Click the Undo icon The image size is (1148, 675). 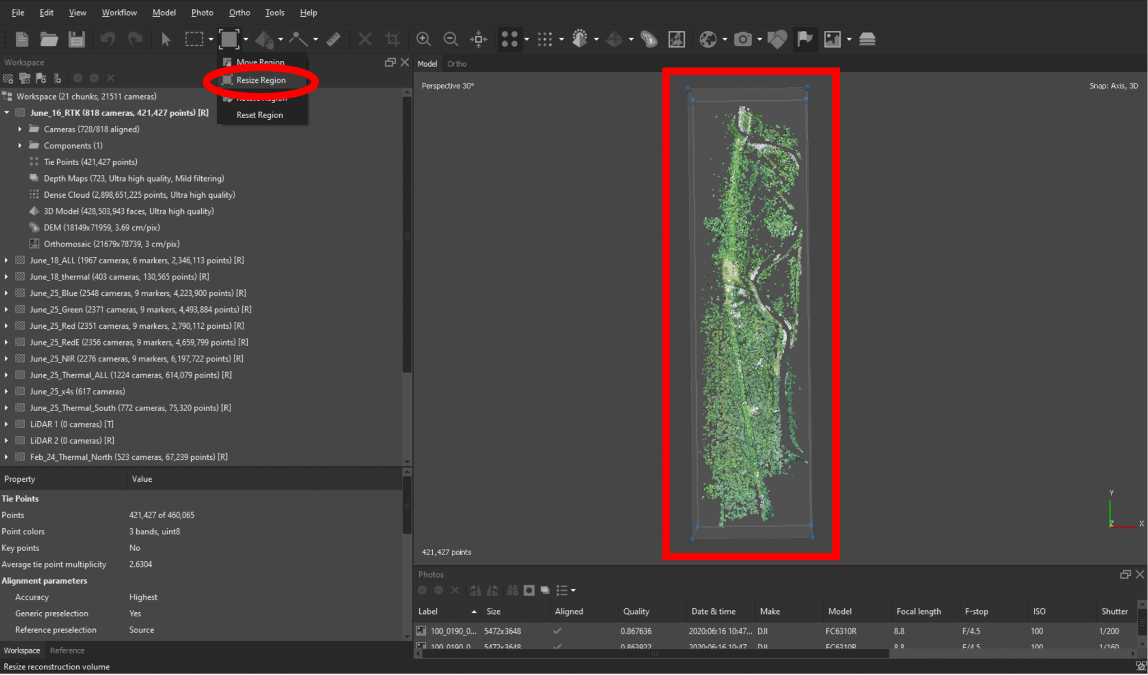[x=108, y=39]
